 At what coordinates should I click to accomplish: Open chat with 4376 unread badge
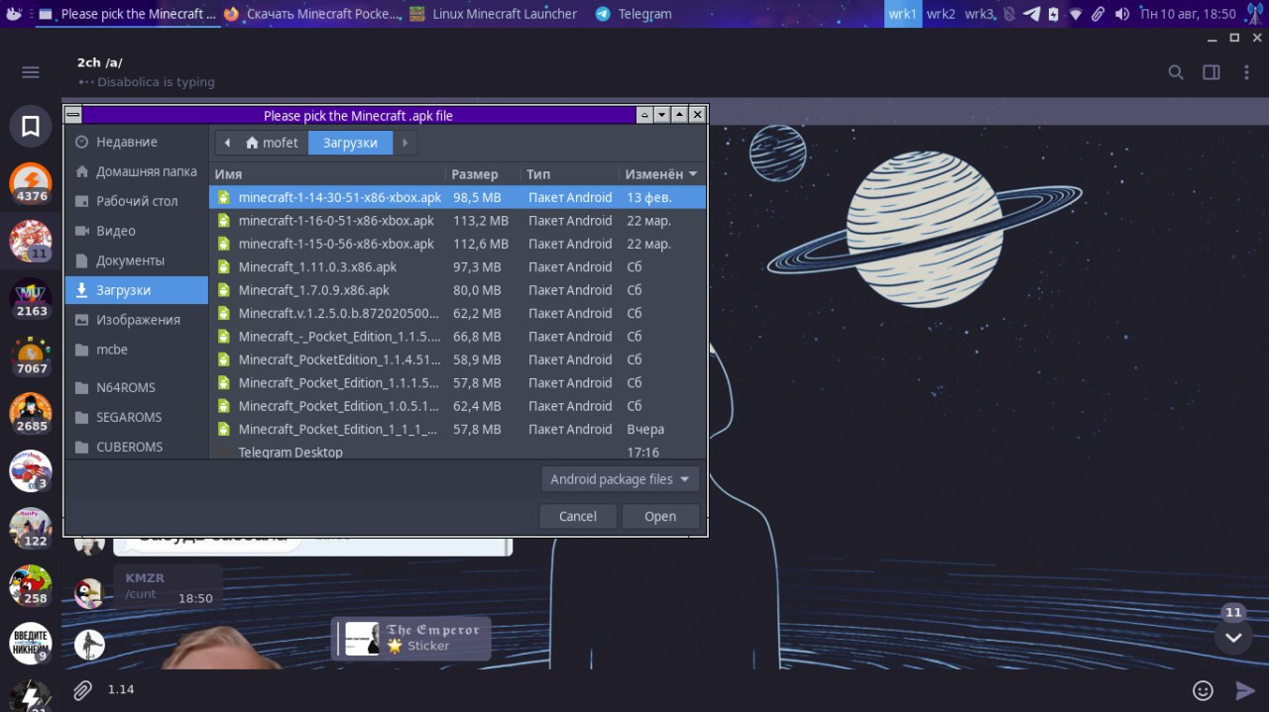(31, 183)
